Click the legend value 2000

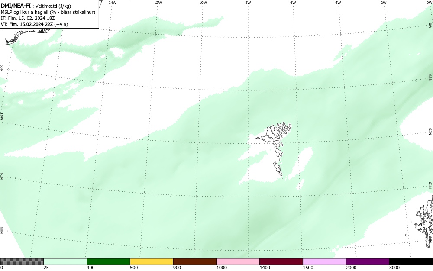pos(351,268)
